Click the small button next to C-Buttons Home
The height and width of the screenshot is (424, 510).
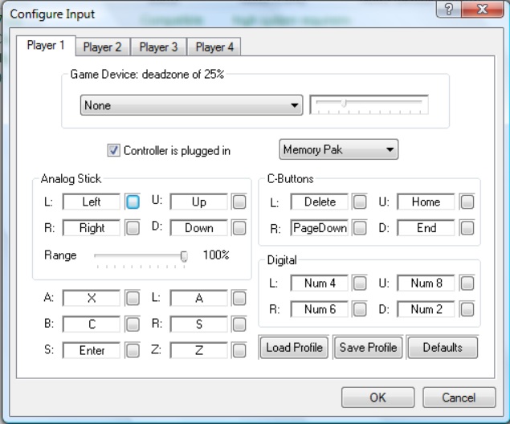click(467, 202)
